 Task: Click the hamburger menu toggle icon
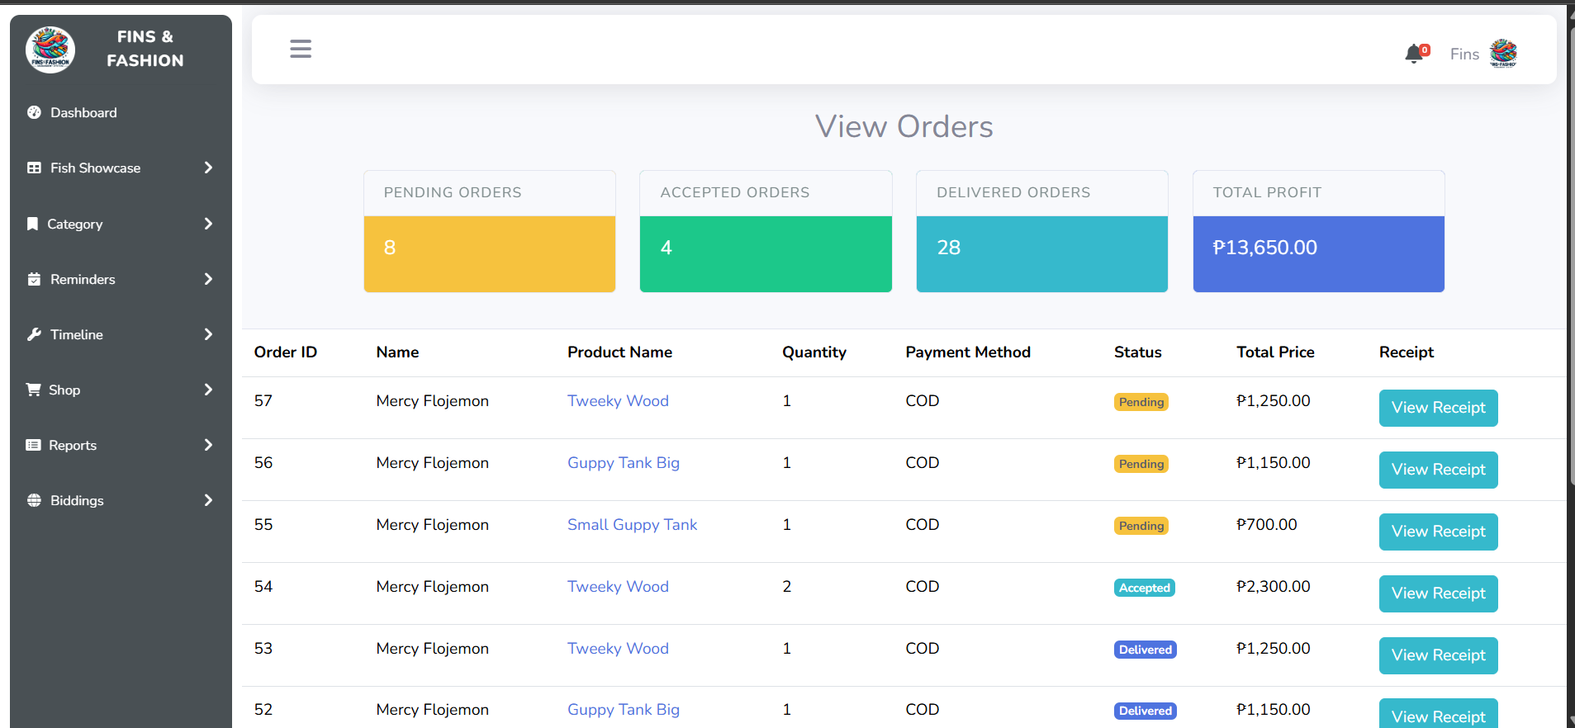click(x=301, y=49)
